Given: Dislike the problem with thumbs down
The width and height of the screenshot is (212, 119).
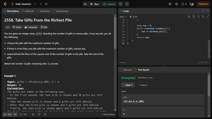Looking at the screenshot, I should pos(15,115).
